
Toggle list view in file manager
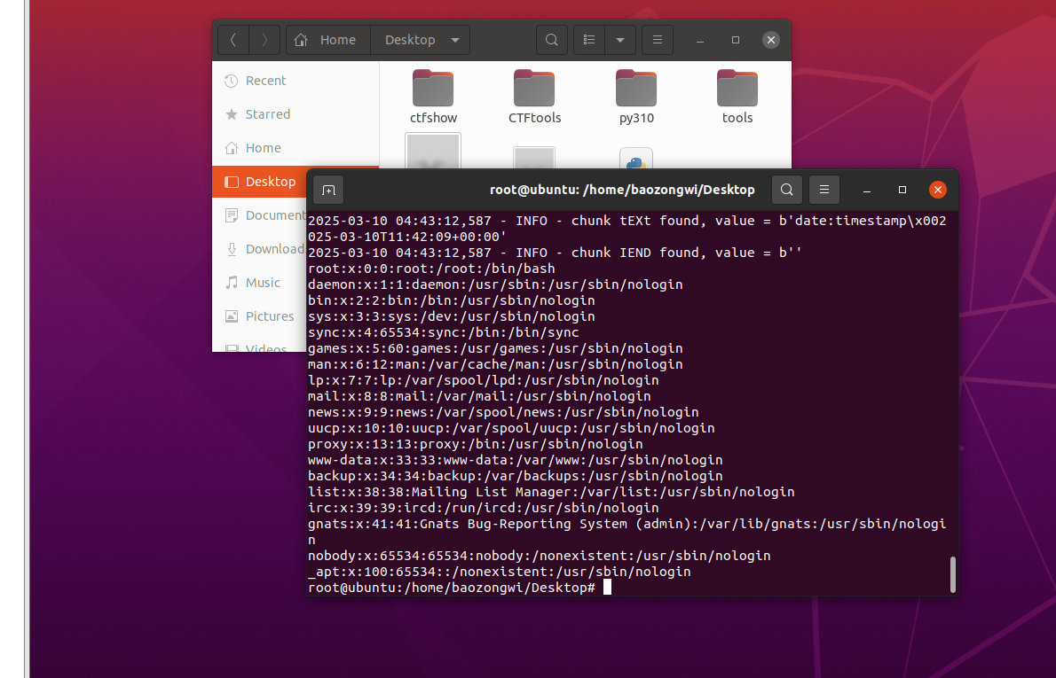pos(589,40)
